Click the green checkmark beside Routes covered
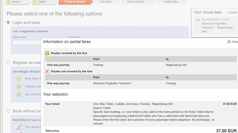This screenshot has width=238, height=133. 47,53
